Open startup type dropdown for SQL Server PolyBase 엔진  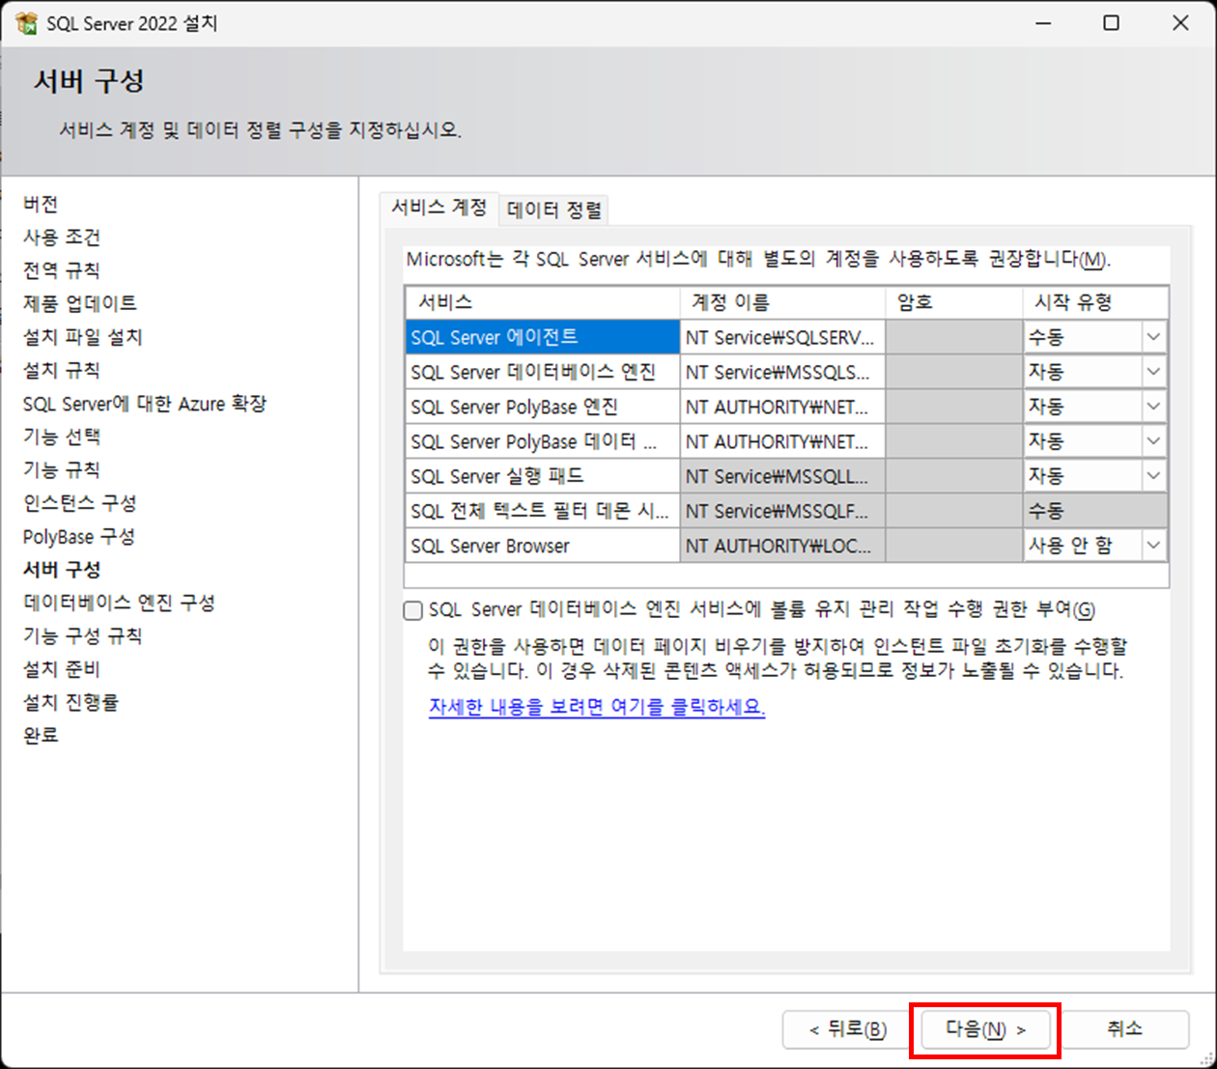(x=1153, y=407)
